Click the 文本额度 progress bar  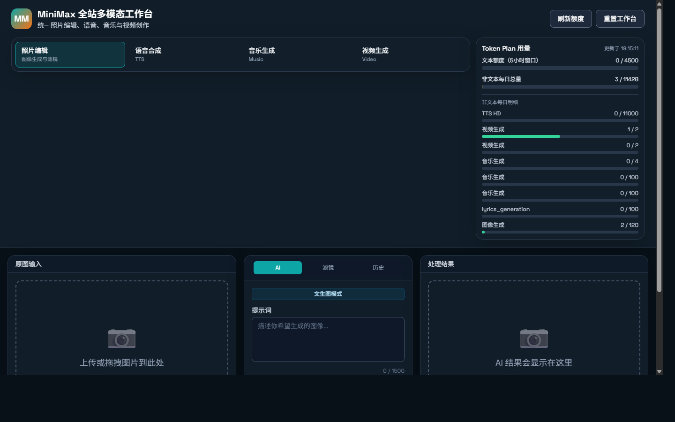[x=560, y=68]
